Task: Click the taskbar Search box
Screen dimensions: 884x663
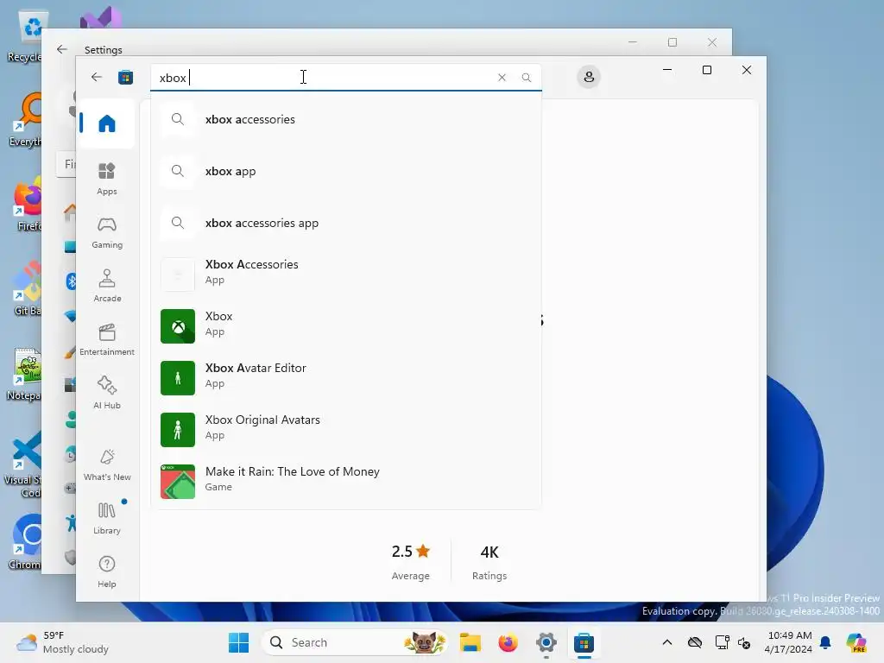Action: tap(355, 642)
